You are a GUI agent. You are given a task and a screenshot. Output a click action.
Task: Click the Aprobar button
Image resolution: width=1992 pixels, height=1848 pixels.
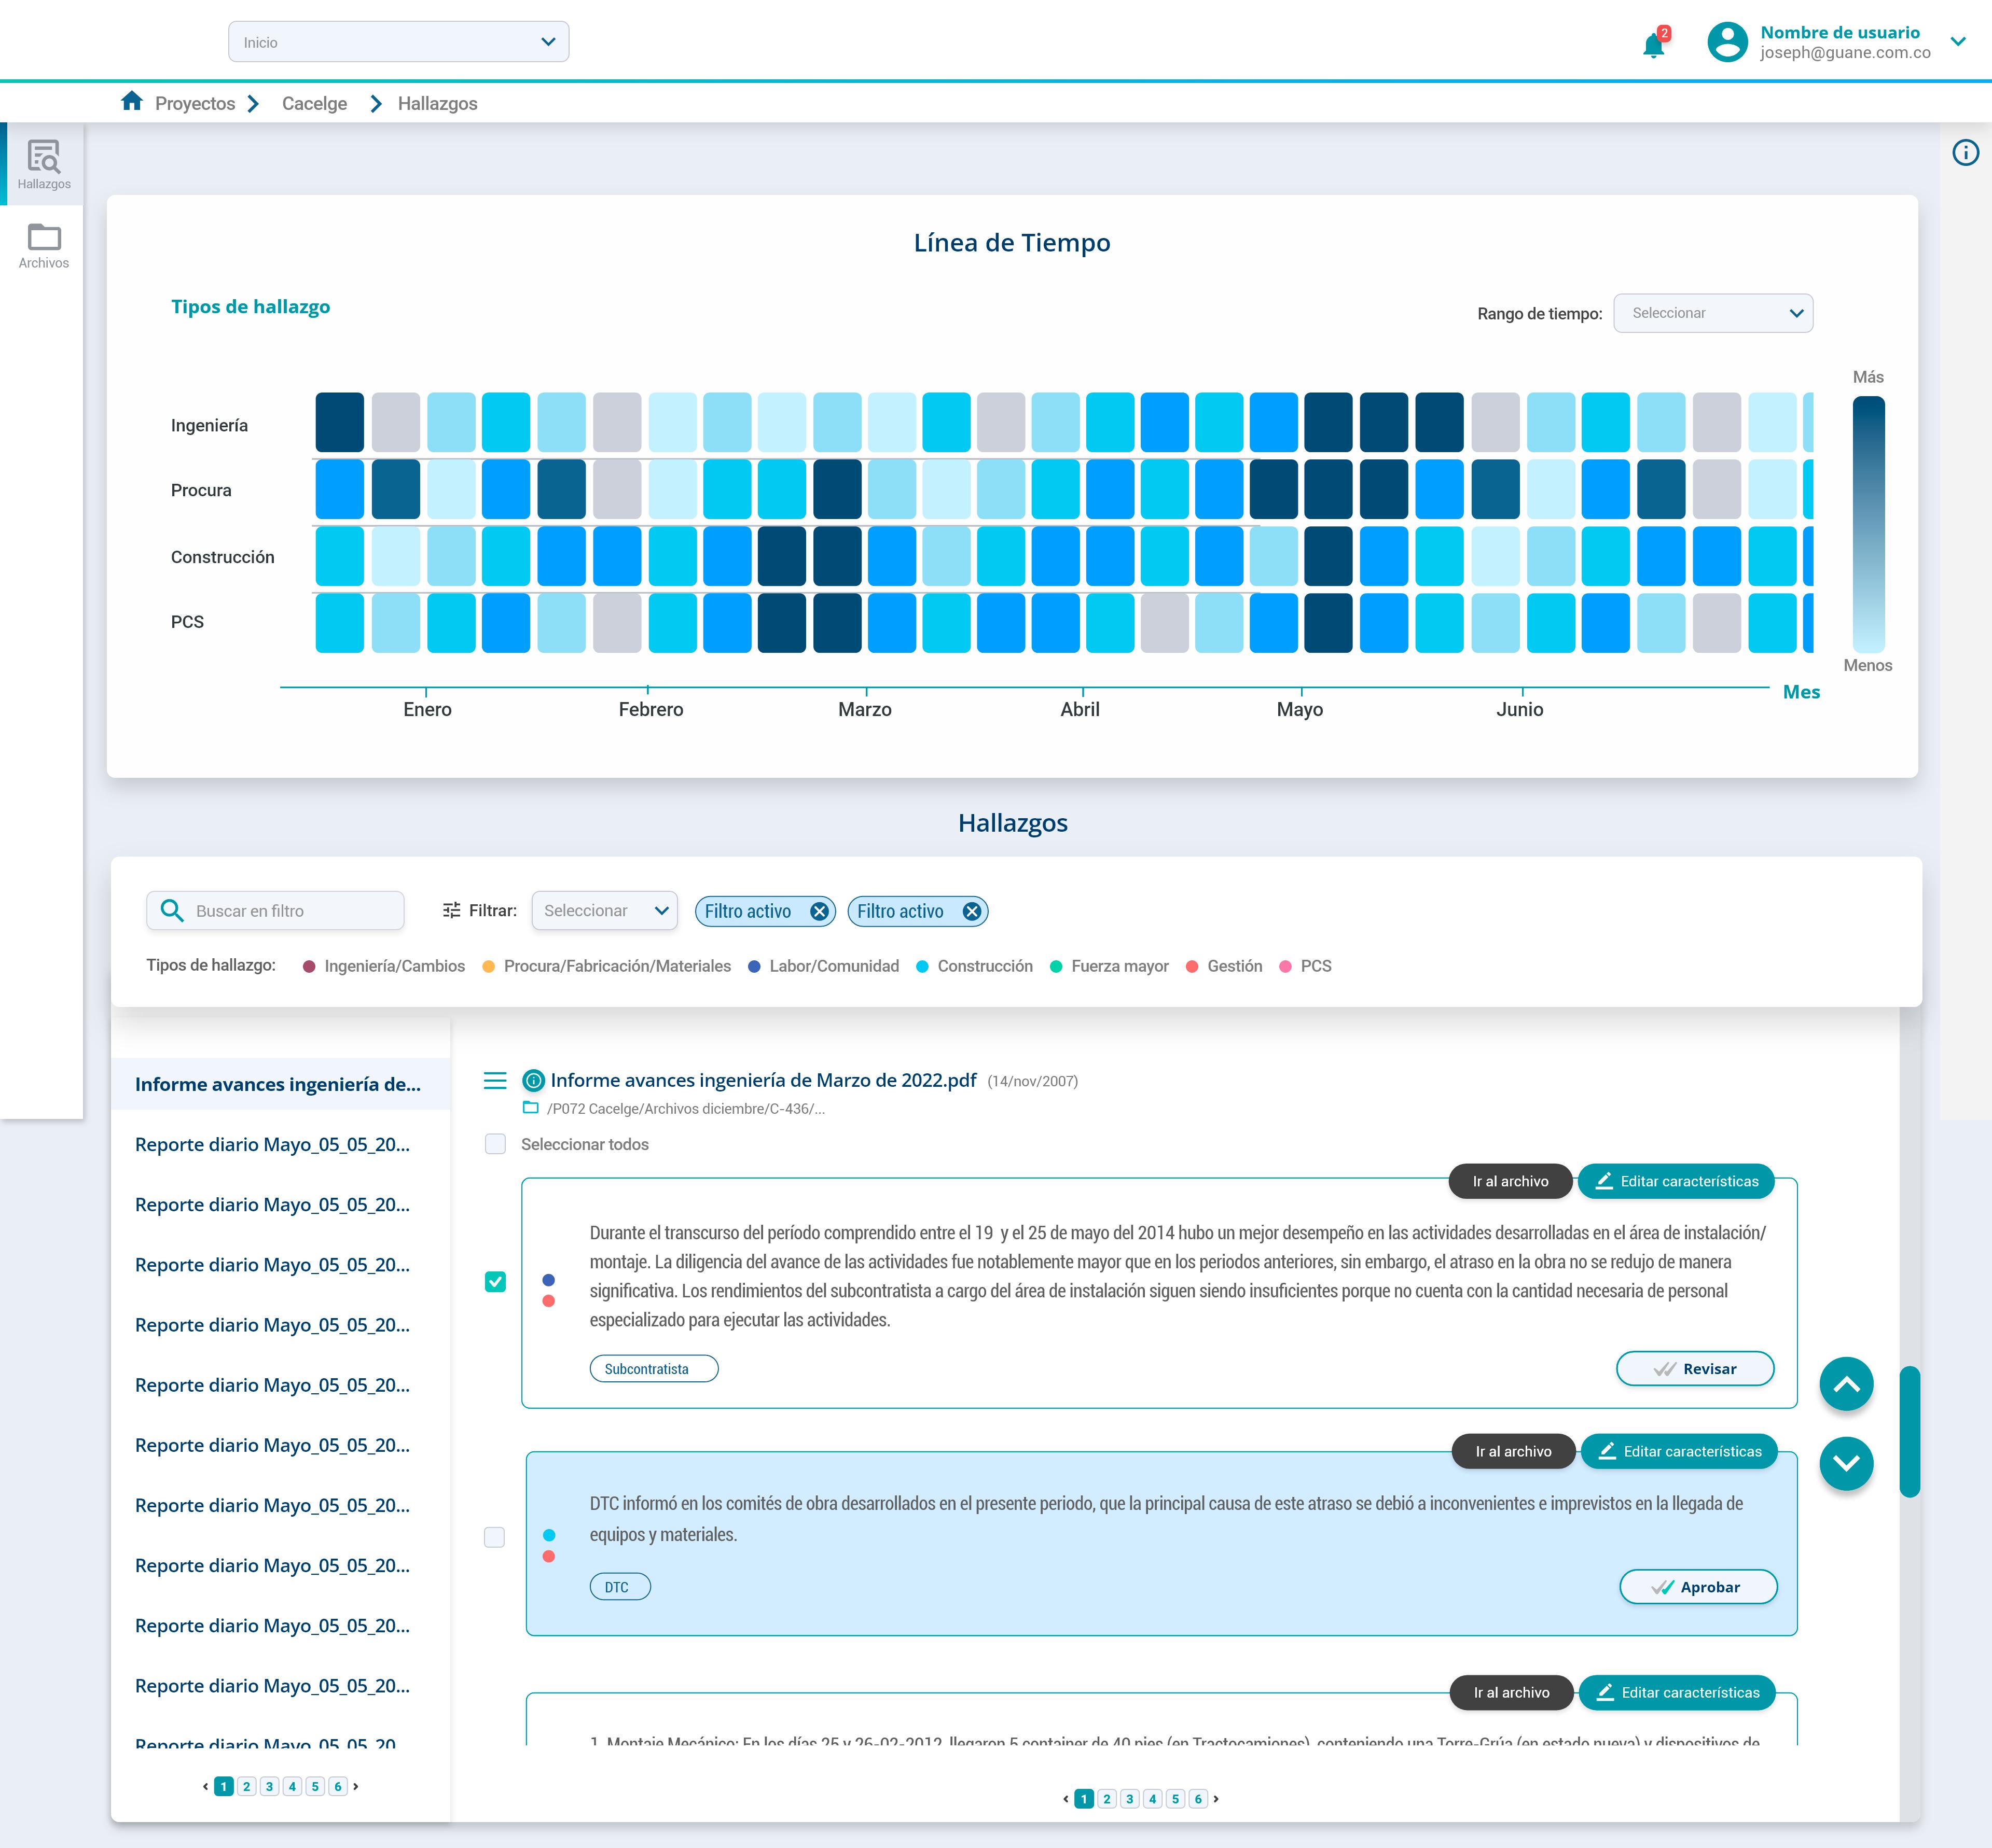[x=1698, y=1587]
